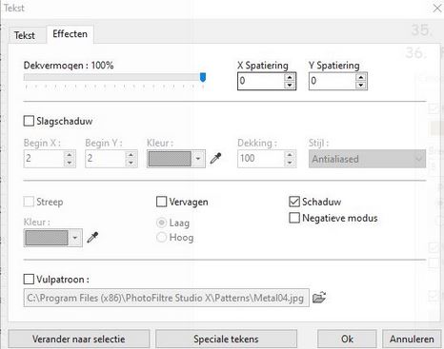Open the Slagschaduw Kleur dropdown arrow
The width and height of the screenshot is (444, 349).
pyautogui.click(x=198, y=159)
